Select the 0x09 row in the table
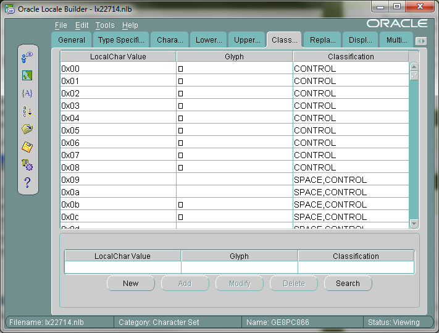This screenshot has width=439, height=333. tap(117, 180)
